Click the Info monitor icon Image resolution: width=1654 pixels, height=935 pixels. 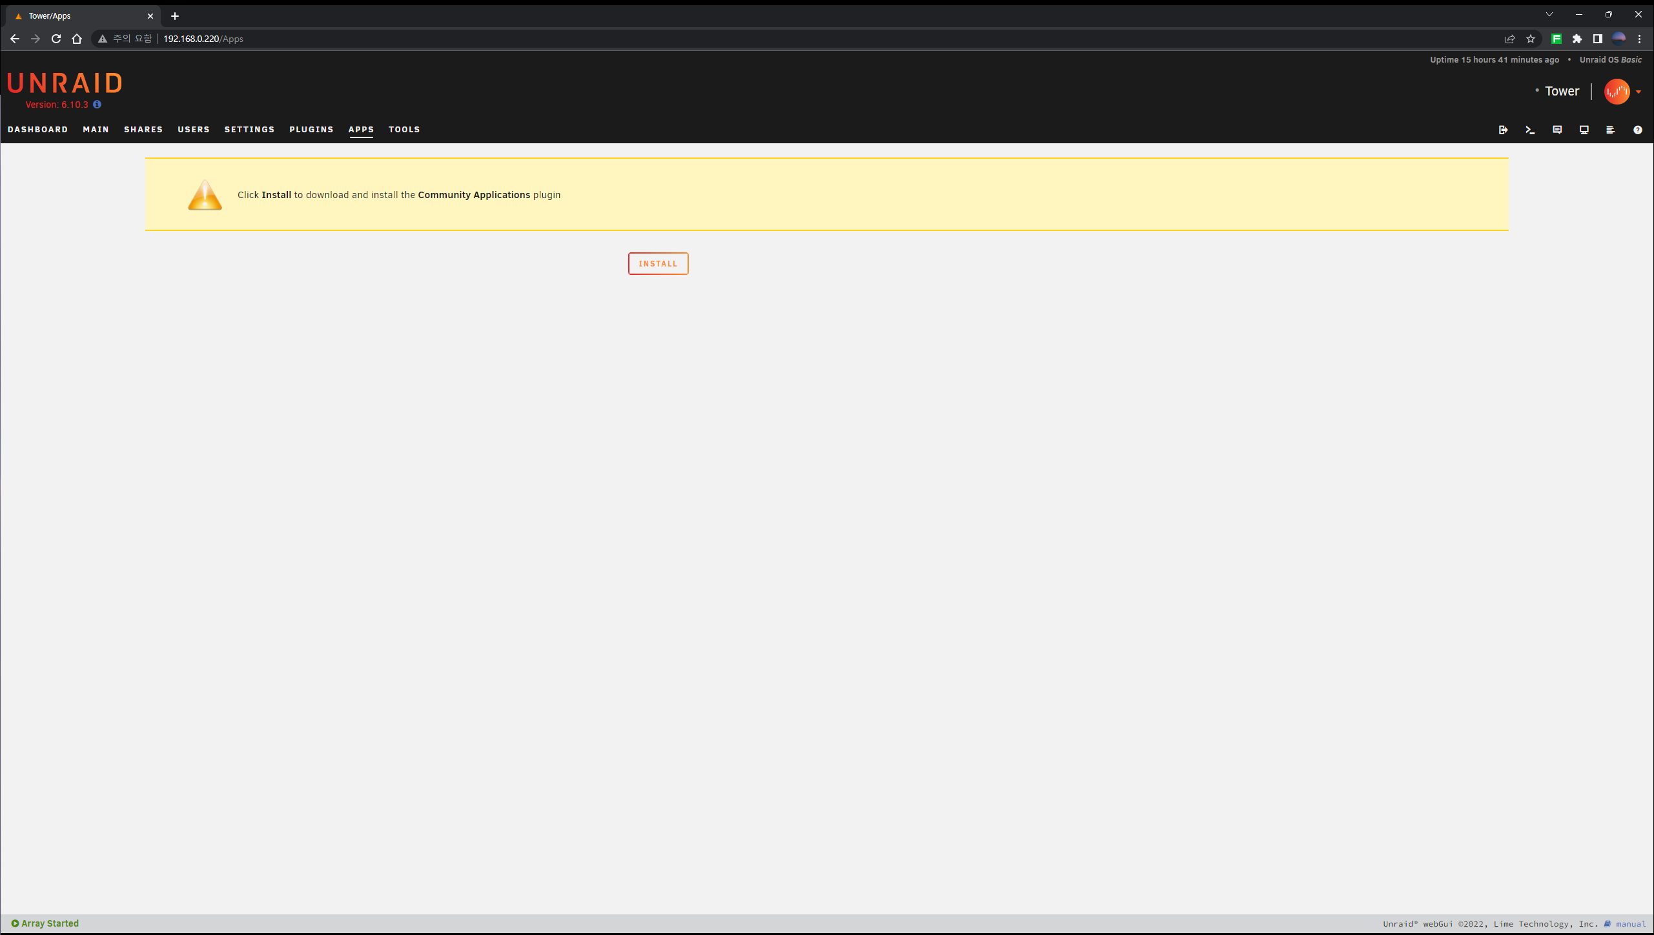1584,130
